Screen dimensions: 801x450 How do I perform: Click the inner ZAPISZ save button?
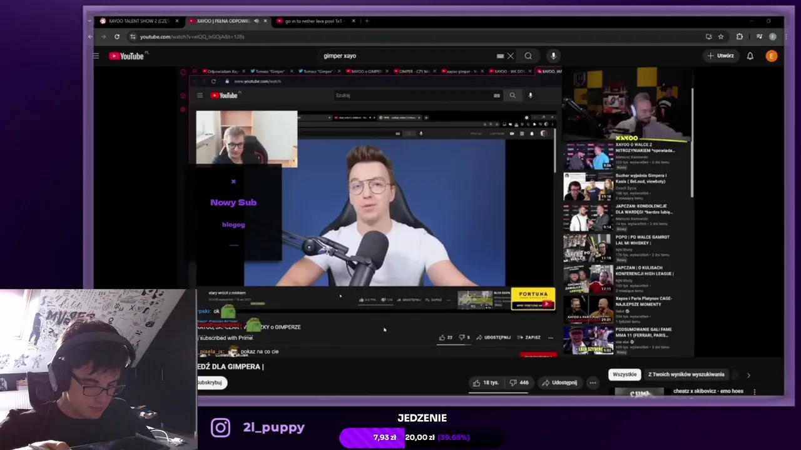coord(529,337)
